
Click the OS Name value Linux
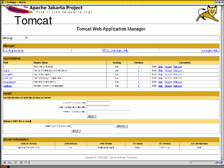pyautogui.click(x=138, y=147)
